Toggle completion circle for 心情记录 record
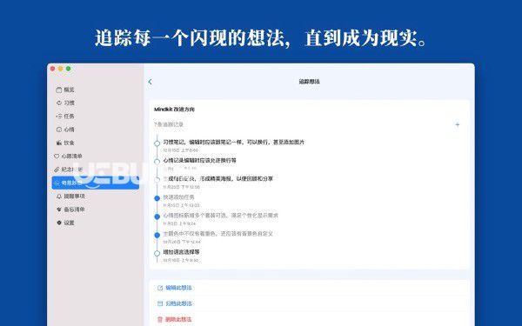This screenshot has width=522, height=326. click(157, 162)
